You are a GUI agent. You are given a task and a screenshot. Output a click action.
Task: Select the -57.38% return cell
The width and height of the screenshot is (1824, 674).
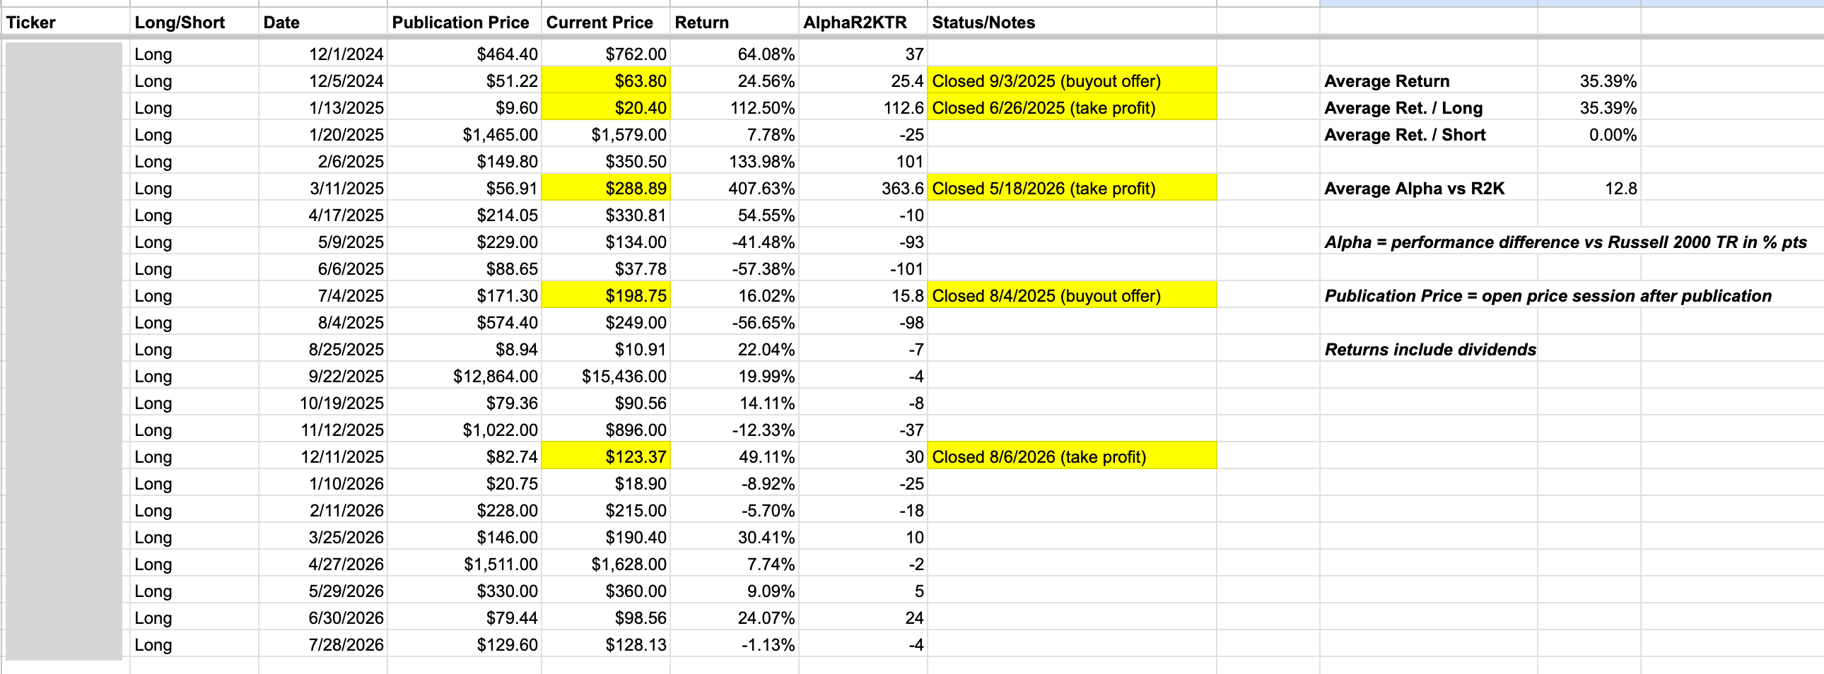[735, 268]
